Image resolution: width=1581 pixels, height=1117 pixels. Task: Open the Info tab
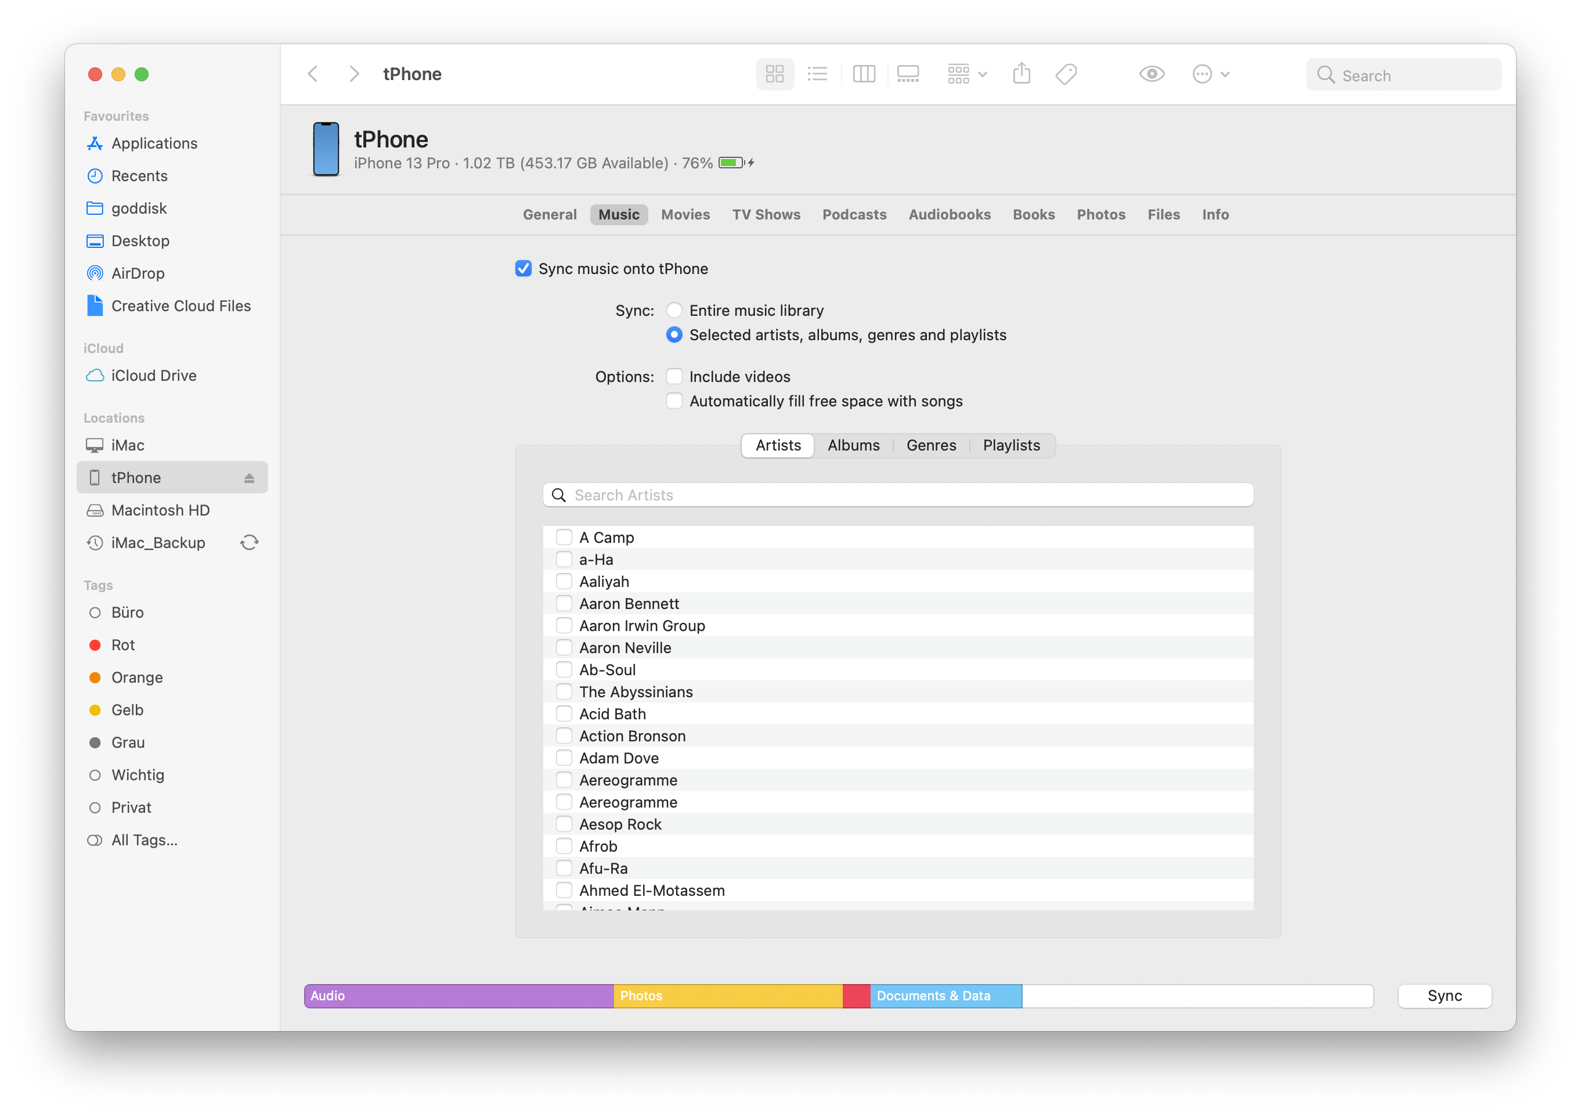(1215, 215)
